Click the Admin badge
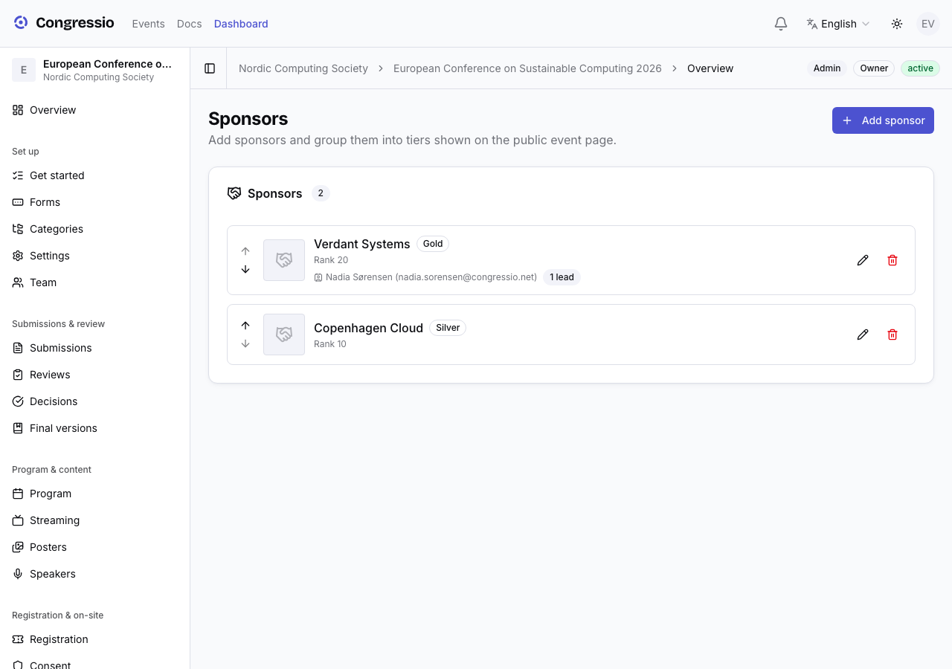Screen dimensions: 952x669 tap(827, 68)
